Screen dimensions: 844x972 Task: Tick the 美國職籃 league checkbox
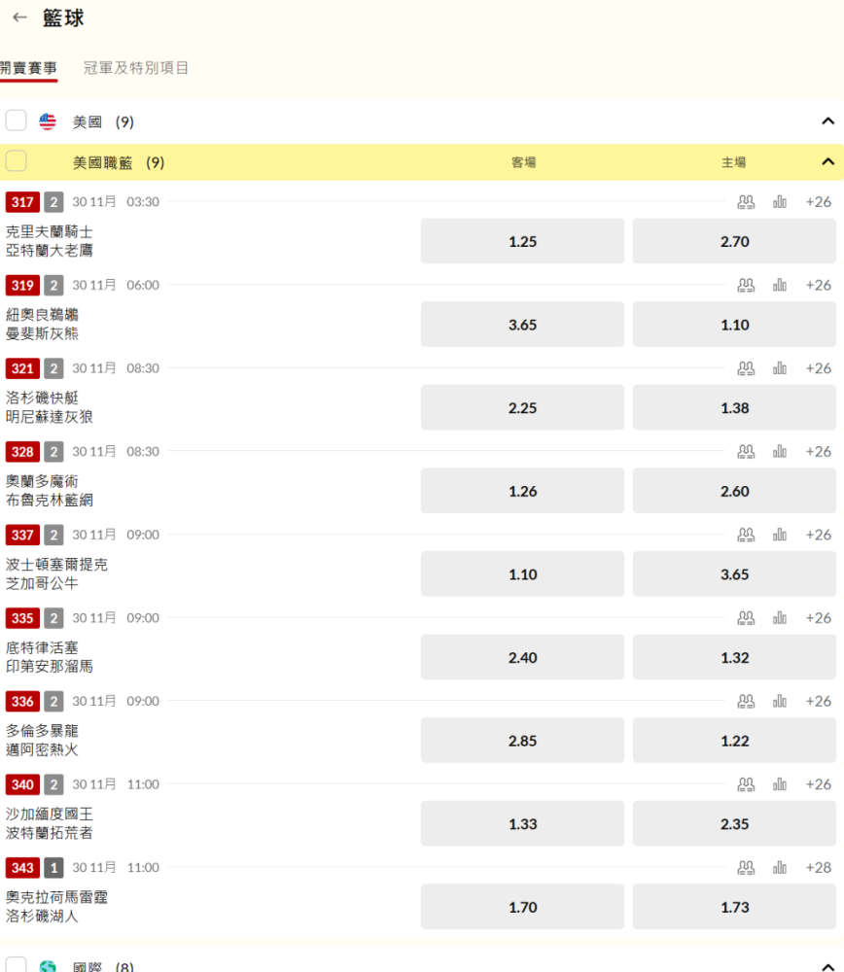coord(17,162)
